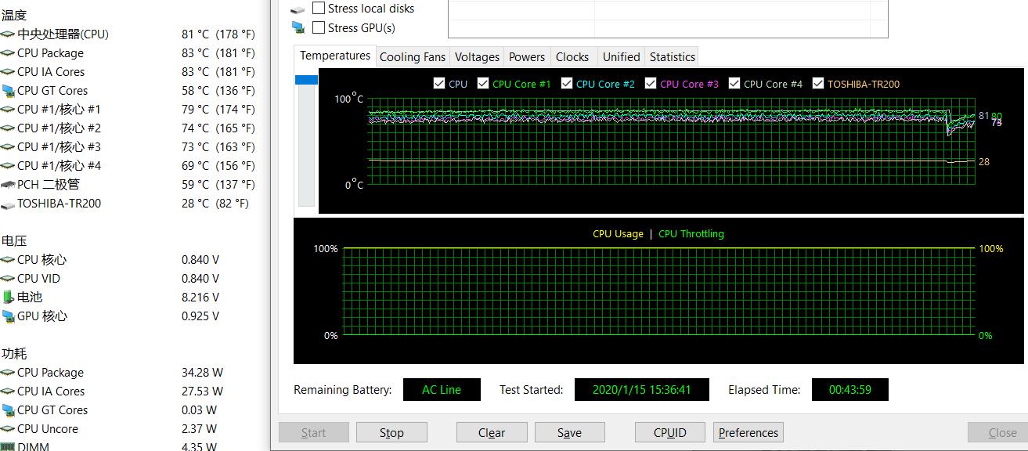Click the 电池 battery voltage icon
The image size is (1028, 451).
(8, 298)
